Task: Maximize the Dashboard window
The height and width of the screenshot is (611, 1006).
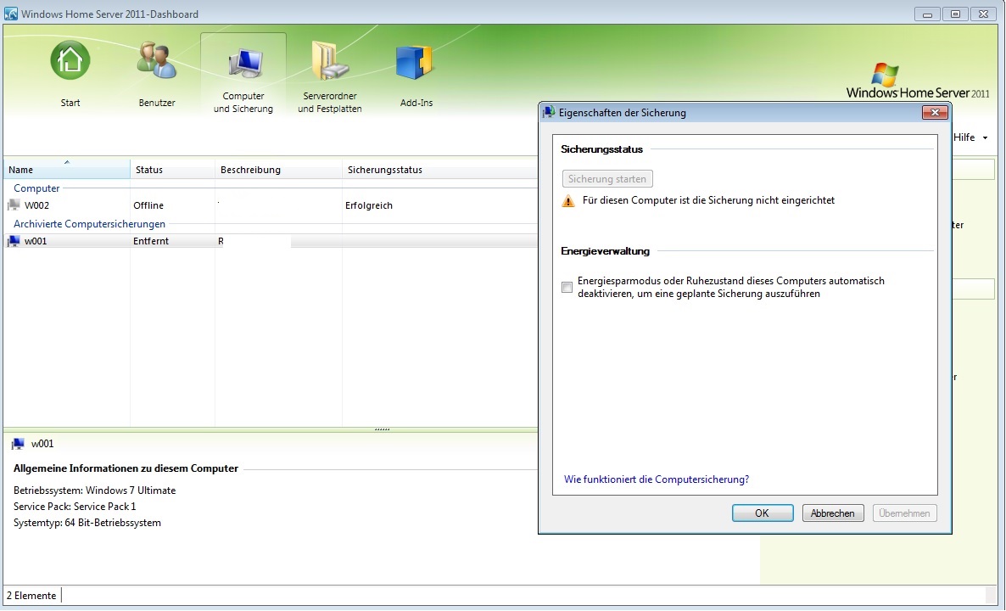Action: (955, 14)
